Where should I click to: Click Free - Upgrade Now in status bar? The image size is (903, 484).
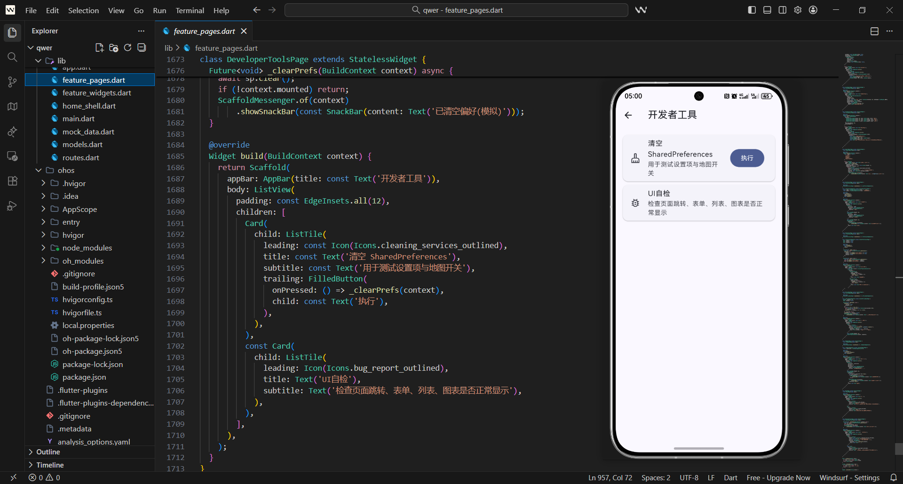(x=778, y=477)
